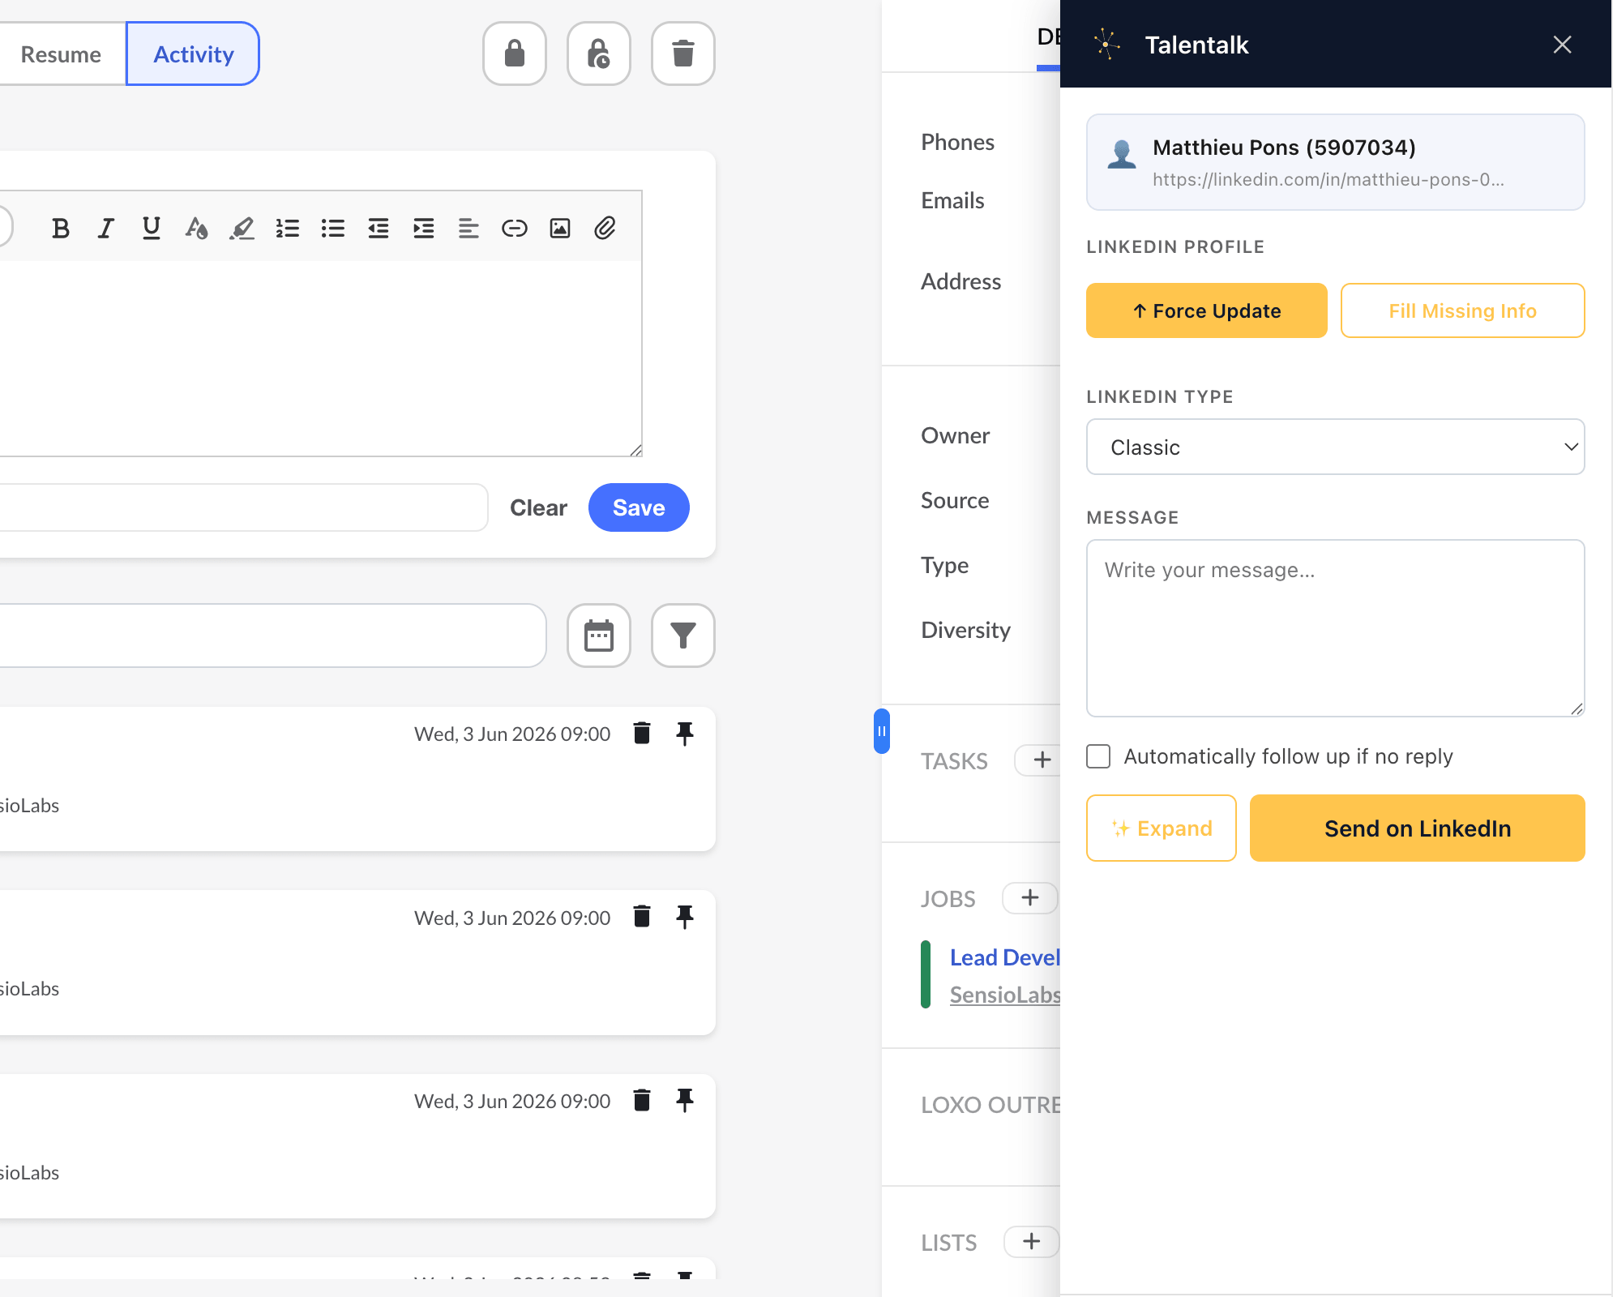Decrease indent in the editor
Image resolution: width=1613 pixels, height=1297 pixels.
[x=379, y=229]
